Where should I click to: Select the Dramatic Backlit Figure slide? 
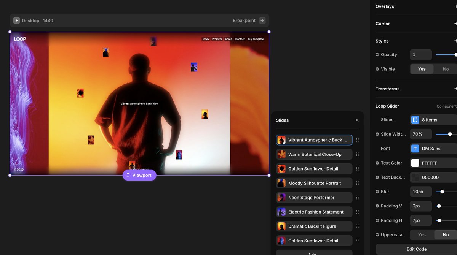314,226
